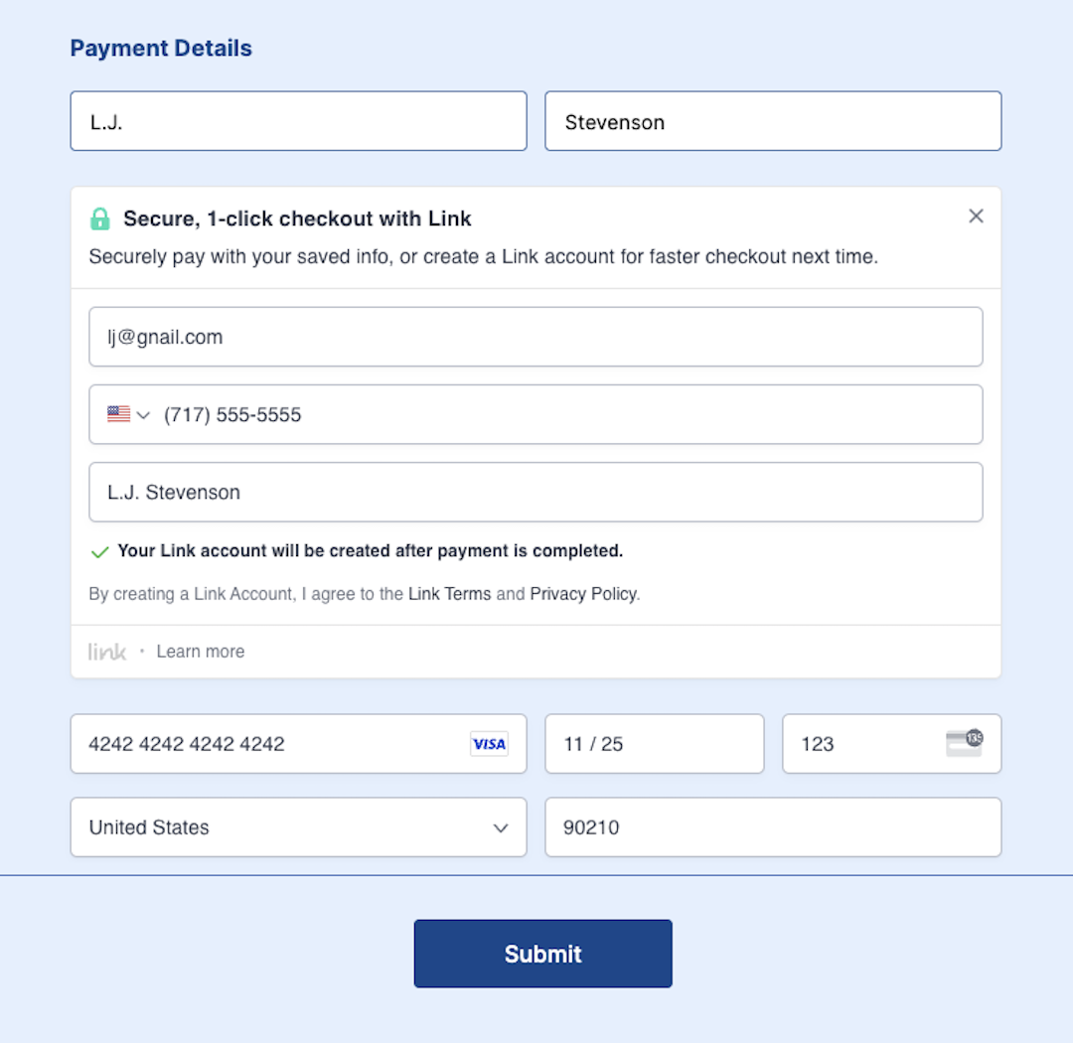
Task: Focus the first name field containing L.J.
Action: coord(298,121)
